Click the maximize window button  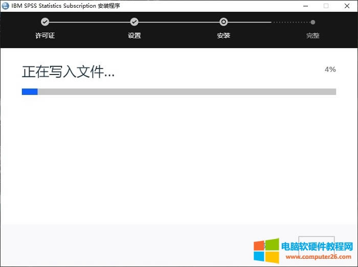326,6
